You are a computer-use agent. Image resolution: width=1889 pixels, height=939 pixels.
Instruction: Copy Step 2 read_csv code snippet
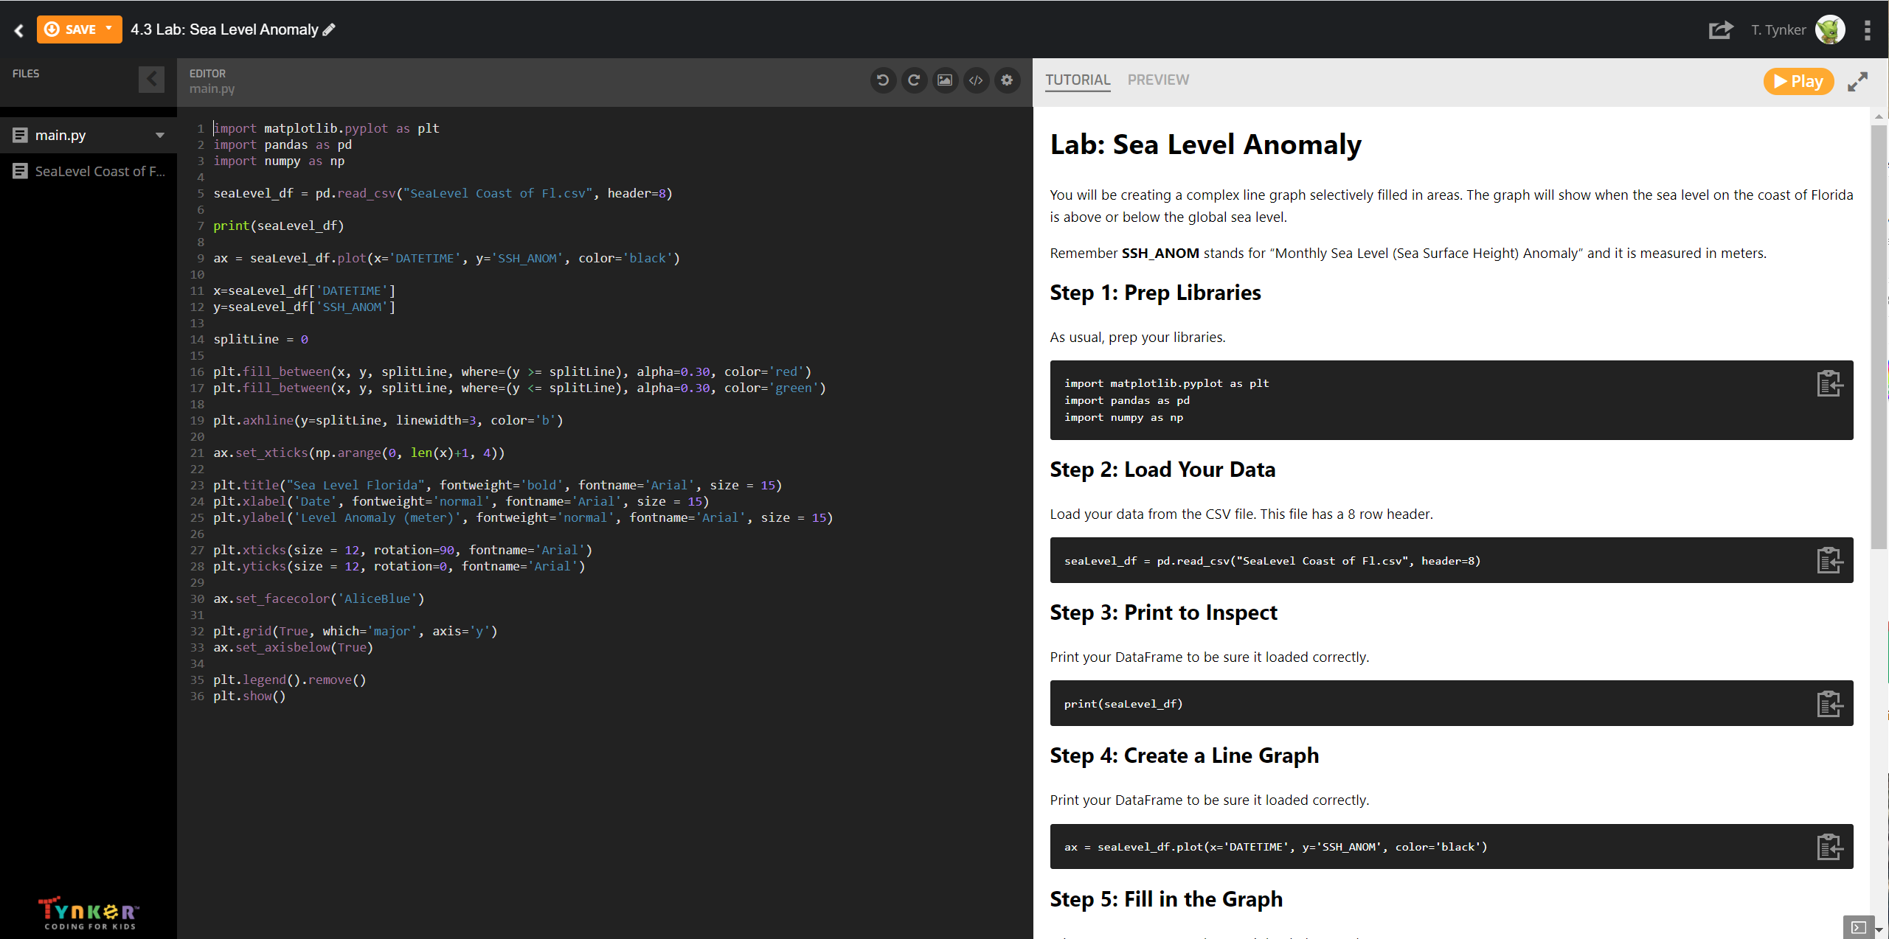(x=1829, y=560)
